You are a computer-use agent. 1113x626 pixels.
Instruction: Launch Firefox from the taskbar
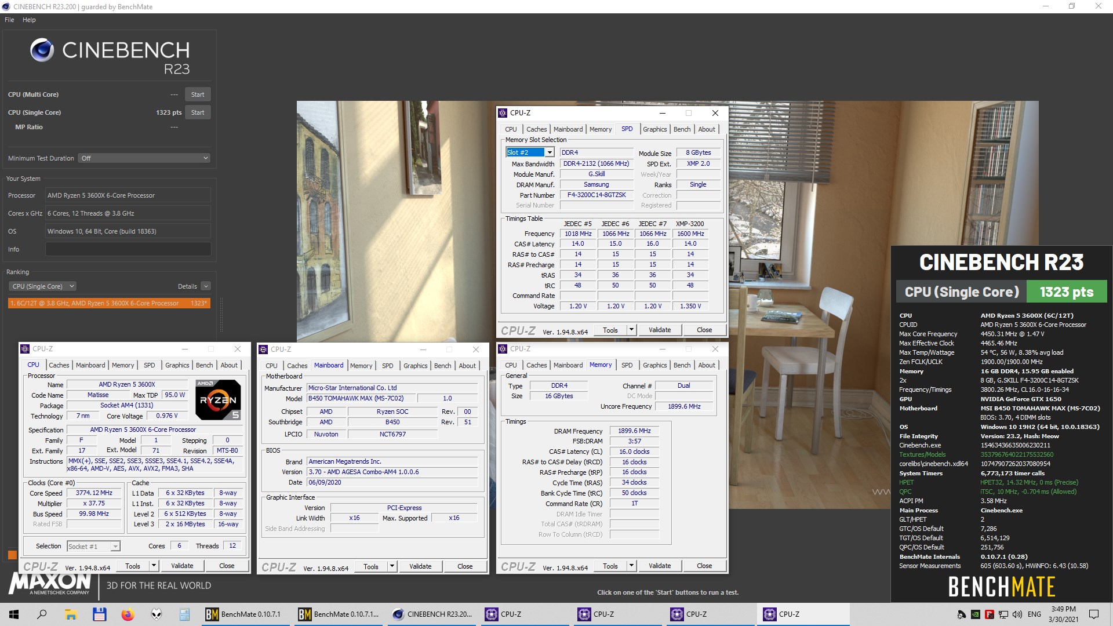[x=128, y=614]
